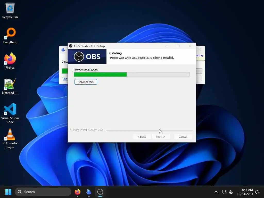Screen dimensions: 264x198
Task: Open the Recycle Bin desktop icon
Action: pos(10,11)
